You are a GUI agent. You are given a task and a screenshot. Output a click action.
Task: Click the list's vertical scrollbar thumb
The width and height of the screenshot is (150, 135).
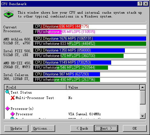[x=143, y=97]
